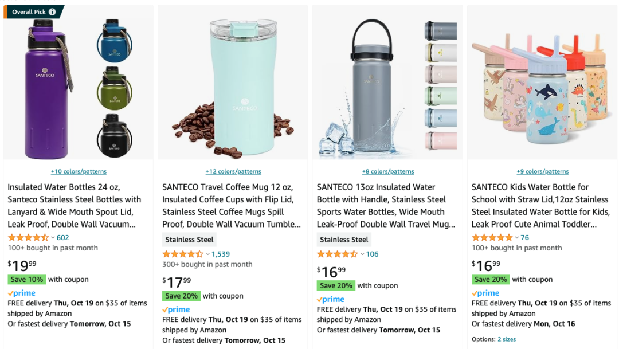Click the Save 20% coupon badge on kids bottle
Screen dimensions: 619x349
tap(491, 280)
